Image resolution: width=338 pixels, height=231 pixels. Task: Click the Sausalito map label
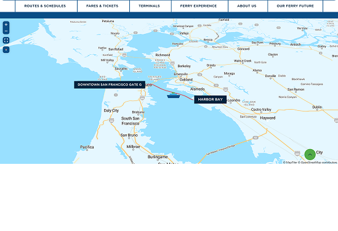point(121,68)
